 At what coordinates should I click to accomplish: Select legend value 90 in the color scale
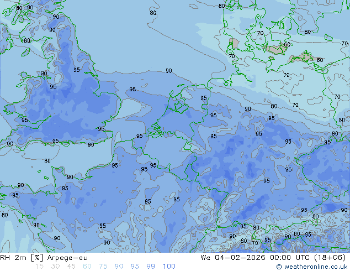tap(119, 267)
